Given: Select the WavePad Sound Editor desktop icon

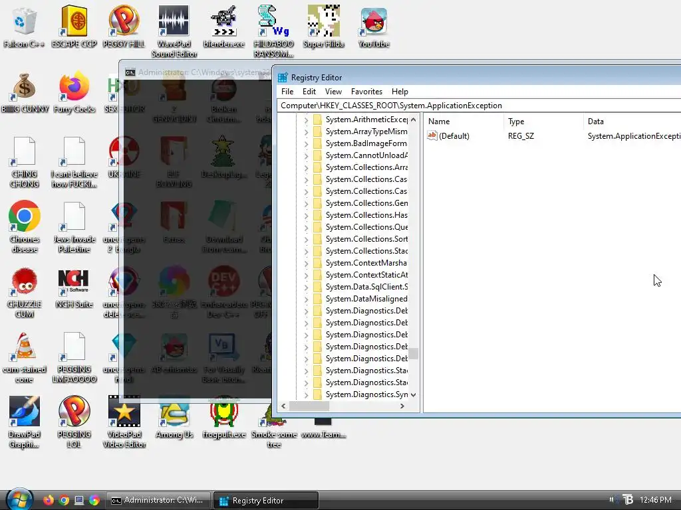Looking at the screenshot, I should pyautogui.click(x=174, y=31).
